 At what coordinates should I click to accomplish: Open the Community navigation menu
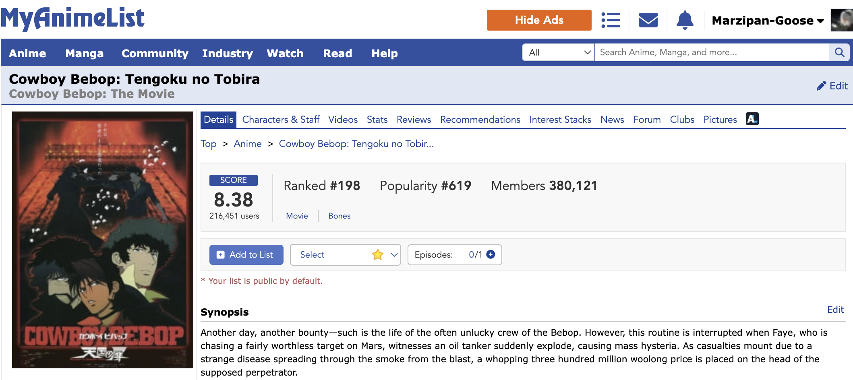(155, 53)
